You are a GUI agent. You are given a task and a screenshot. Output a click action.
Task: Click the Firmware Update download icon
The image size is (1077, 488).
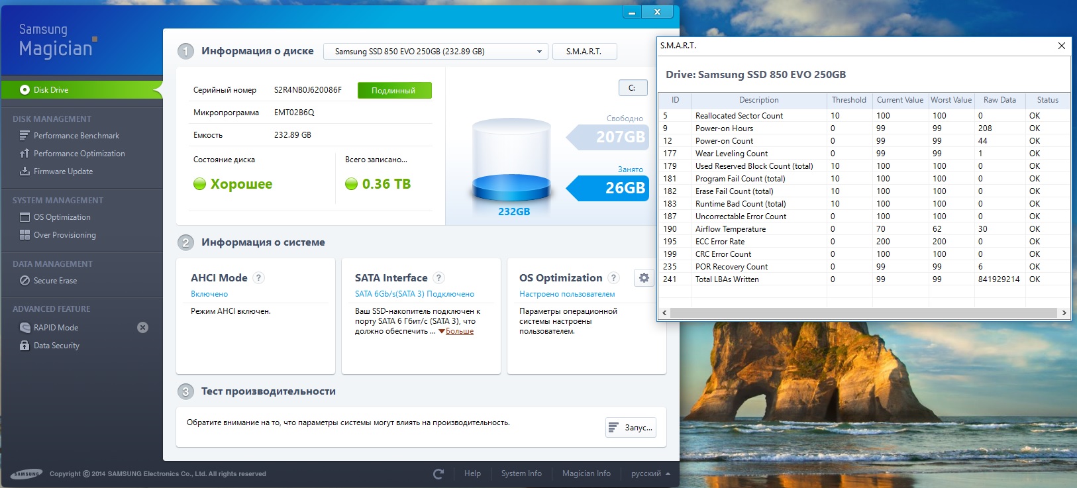(25, 171)
